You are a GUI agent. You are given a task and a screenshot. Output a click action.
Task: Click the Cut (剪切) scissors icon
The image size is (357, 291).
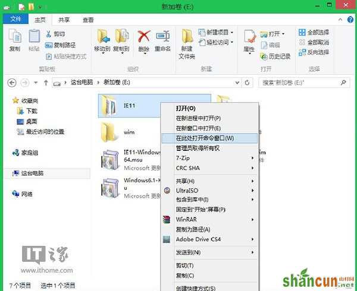point(48,34)
